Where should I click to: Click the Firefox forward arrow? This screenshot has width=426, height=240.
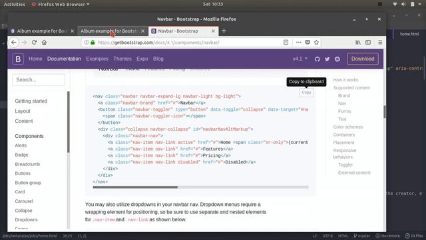(24, 43)
